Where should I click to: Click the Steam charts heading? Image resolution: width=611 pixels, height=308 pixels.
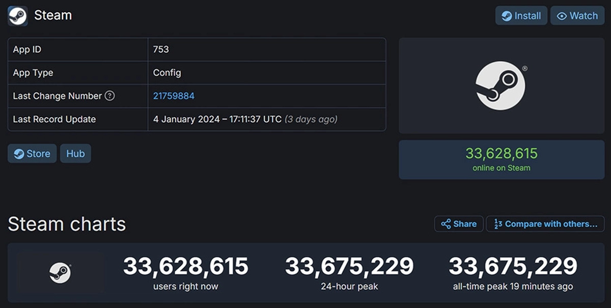pos(67,224)
